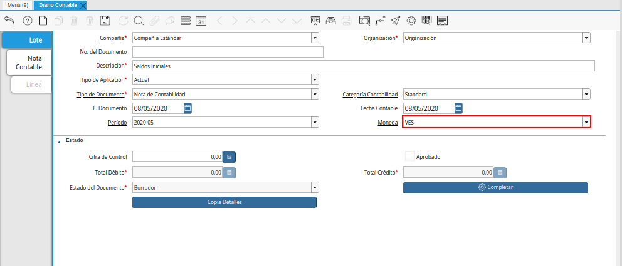Click the No. del Documento field
Screen dimensions: 622x266
pos(228,52)
